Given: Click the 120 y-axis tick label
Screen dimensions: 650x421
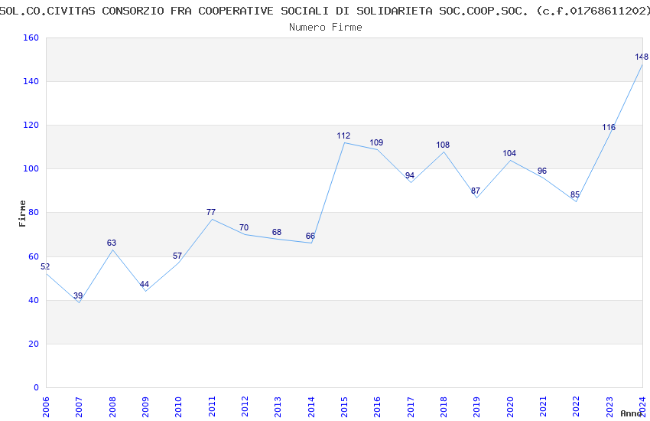Looking at the screenshot, I should click(x=31, y=125).
